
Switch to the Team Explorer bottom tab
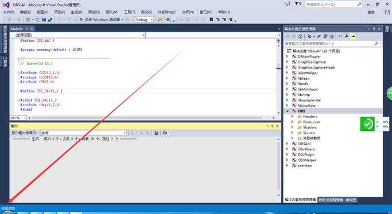(x=331, y=200)
